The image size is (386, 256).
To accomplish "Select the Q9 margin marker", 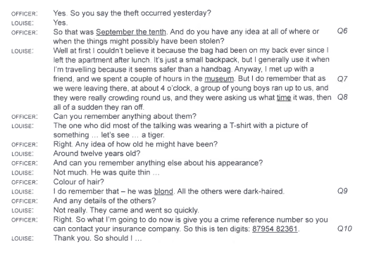I will tap(342, 191).
